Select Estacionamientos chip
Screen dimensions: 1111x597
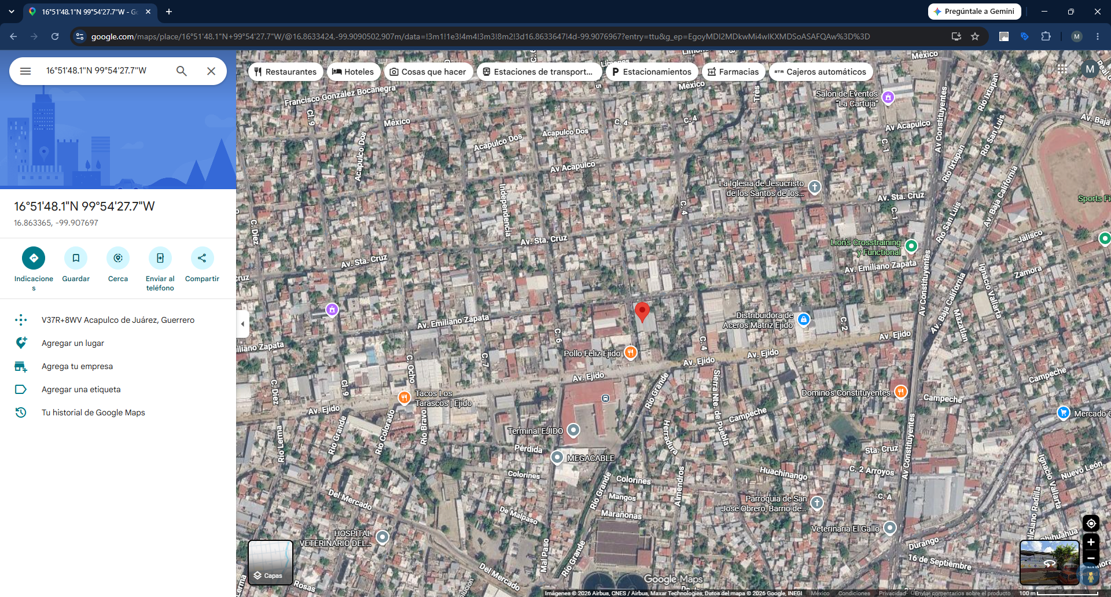tap(652, 72)
